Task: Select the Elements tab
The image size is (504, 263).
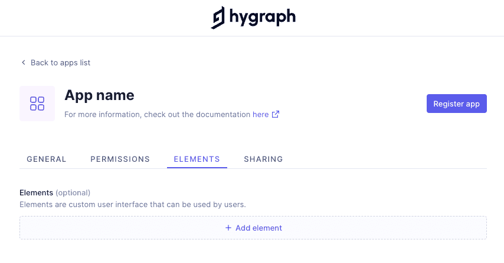Action: pos(197,159)
